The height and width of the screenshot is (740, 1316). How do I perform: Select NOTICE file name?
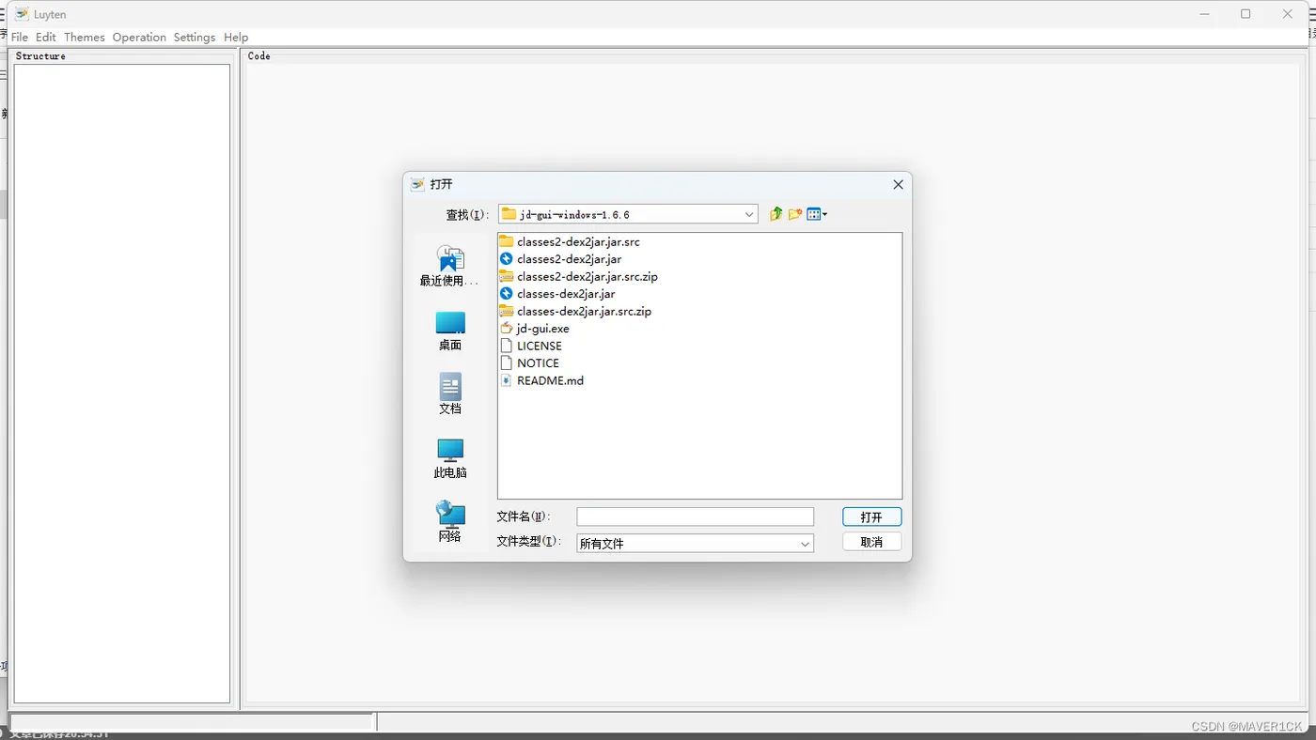click(x=538, y=362)
